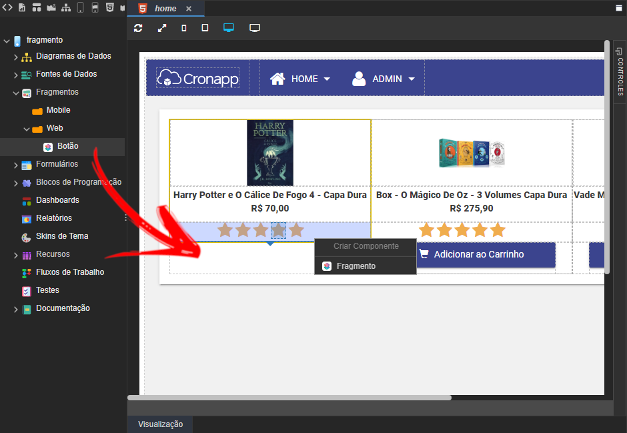
Task: Click the report file icon in top toolbar
Action: 22,7
